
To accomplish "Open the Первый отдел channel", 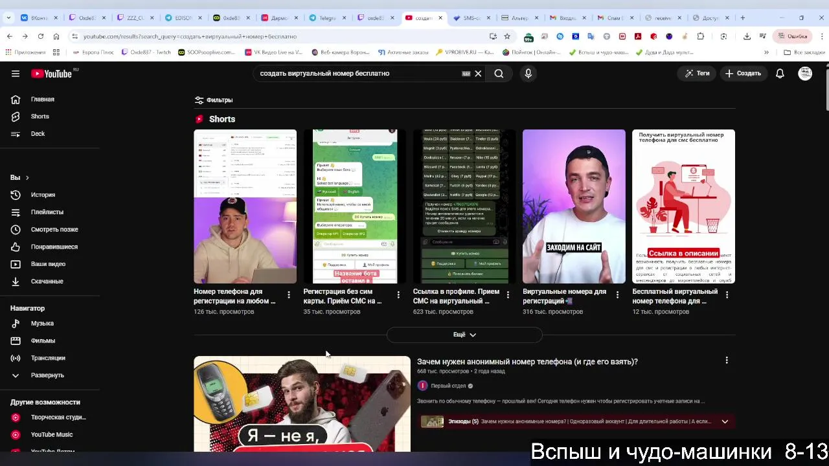I will (448, 386).
